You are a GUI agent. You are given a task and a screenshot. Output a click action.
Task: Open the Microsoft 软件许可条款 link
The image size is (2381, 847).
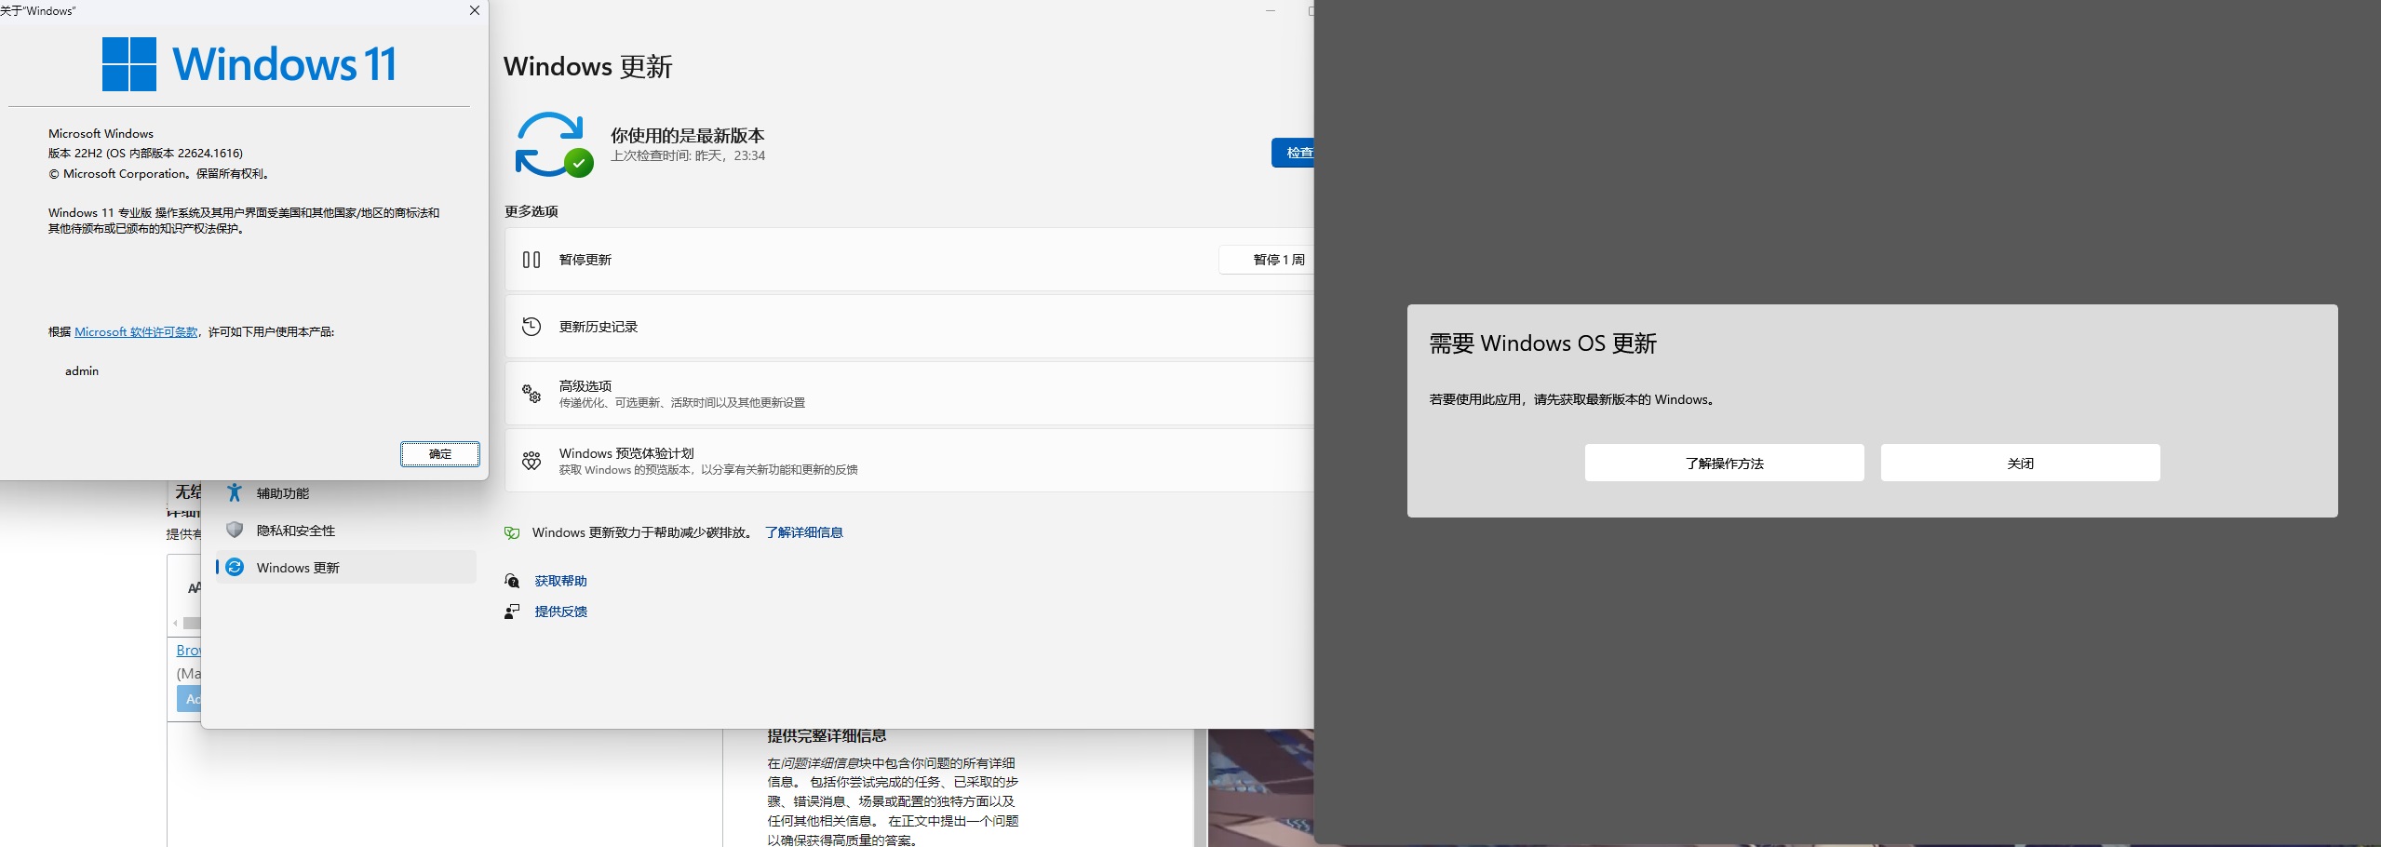(136, 331)
